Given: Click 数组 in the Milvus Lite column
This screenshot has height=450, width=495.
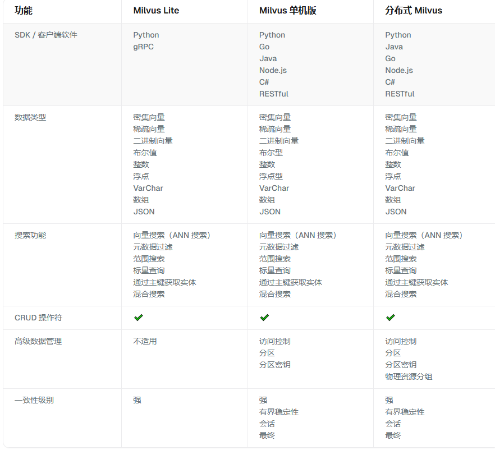Looking at the screenshot, I should (141, 200).
